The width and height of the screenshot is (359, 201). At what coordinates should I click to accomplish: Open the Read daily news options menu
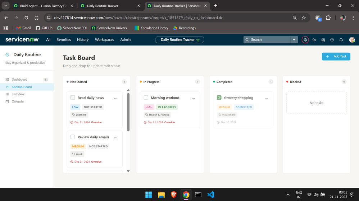116,98
